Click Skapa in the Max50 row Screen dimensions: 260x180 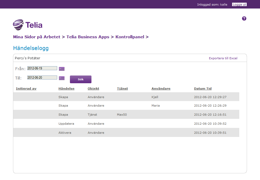click(63, 115)
